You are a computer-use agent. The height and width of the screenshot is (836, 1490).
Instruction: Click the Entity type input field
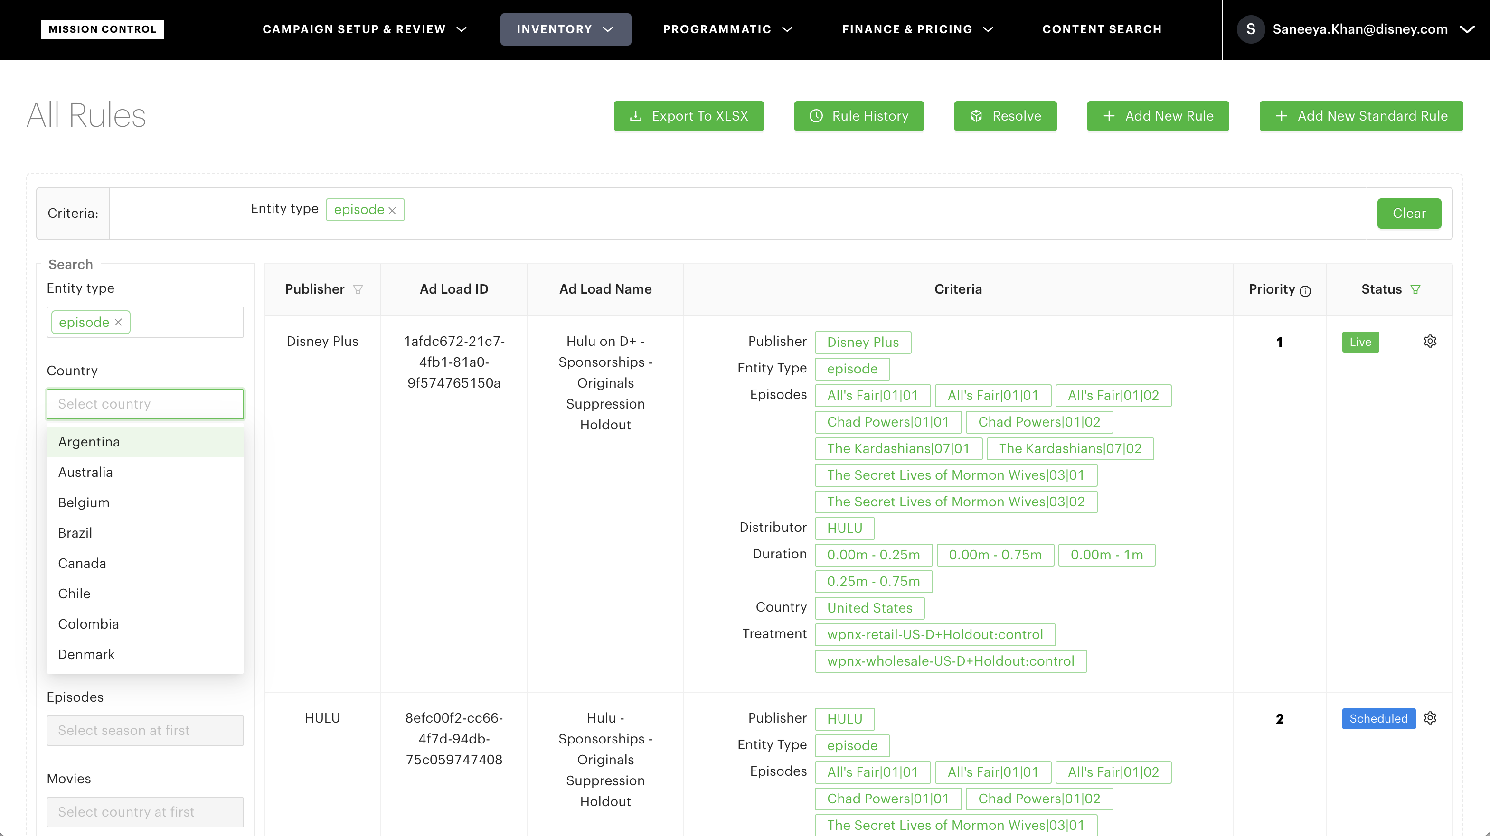[145, 322]
